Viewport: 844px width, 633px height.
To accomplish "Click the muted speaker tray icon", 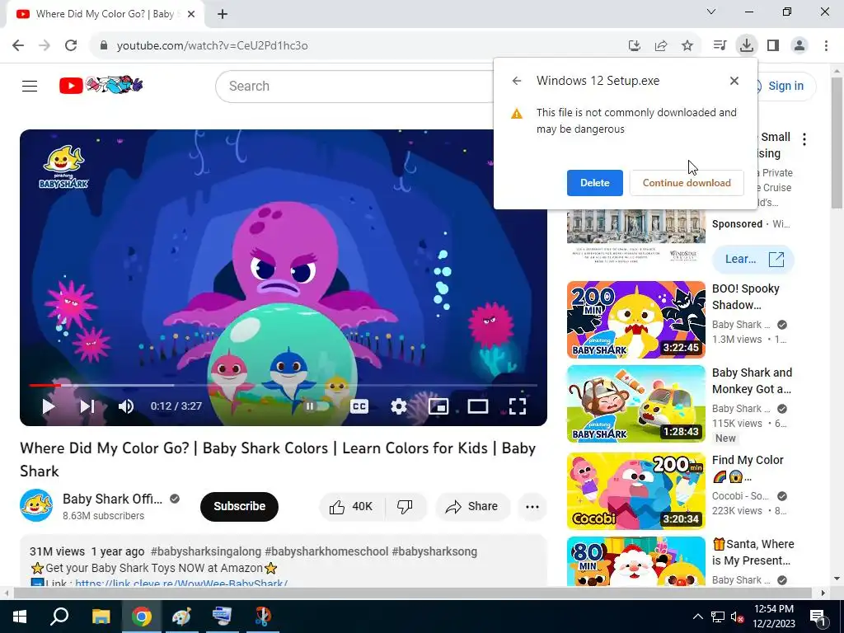I will pyautogui.click(x=737, y=617).
